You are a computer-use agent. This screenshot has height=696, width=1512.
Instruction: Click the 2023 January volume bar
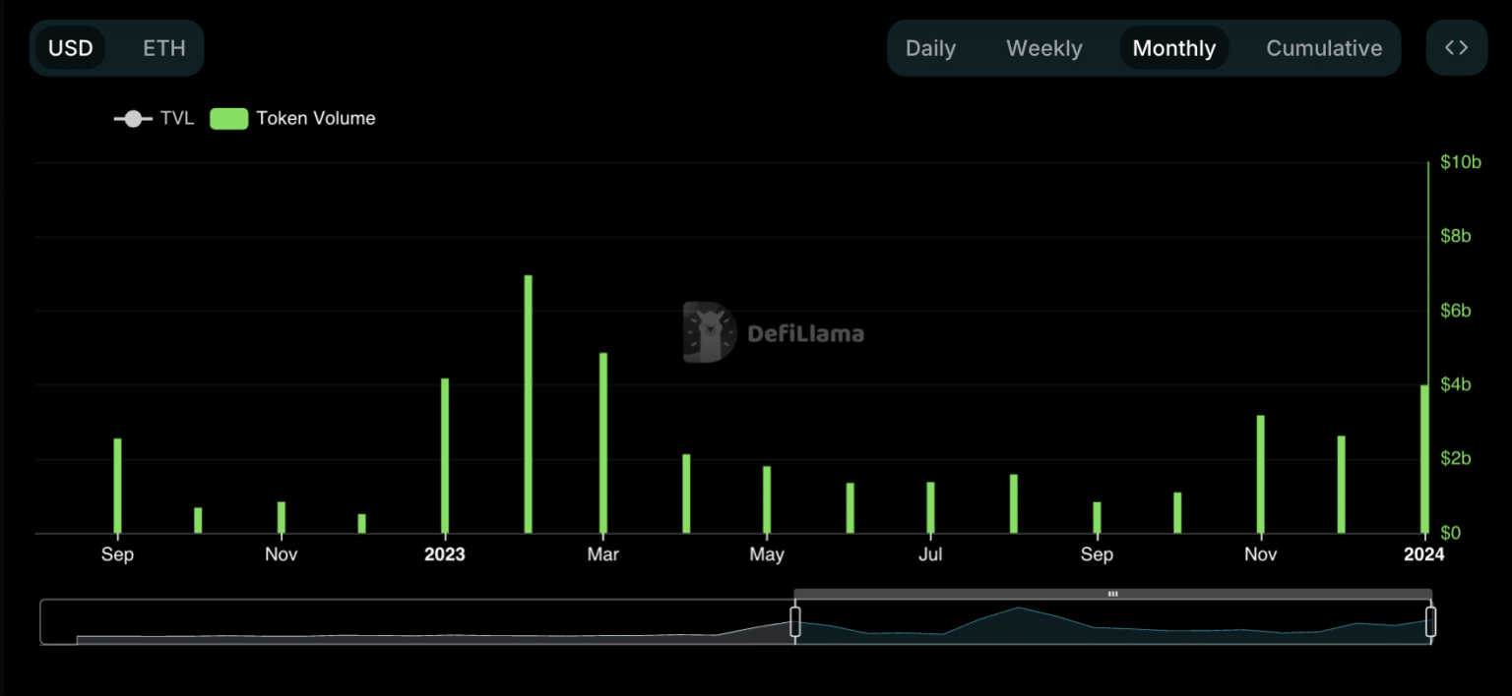tap(445, 455)
